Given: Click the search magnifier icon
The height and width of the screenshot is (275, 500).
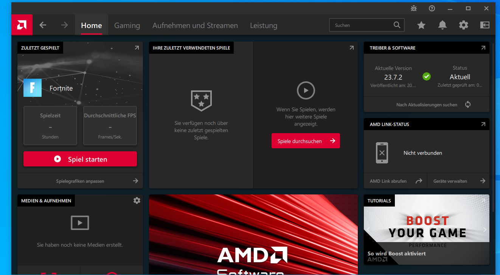Looking at the screenshot, I should coord(397,25).
